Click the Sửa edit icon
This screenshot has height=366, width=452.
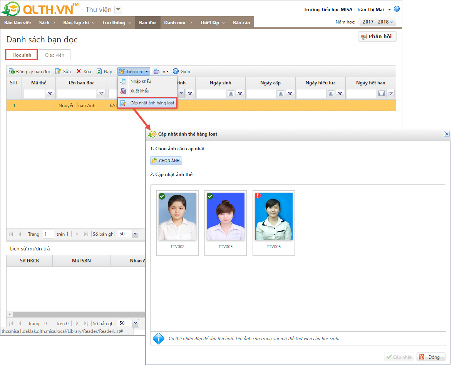[59, 71]
